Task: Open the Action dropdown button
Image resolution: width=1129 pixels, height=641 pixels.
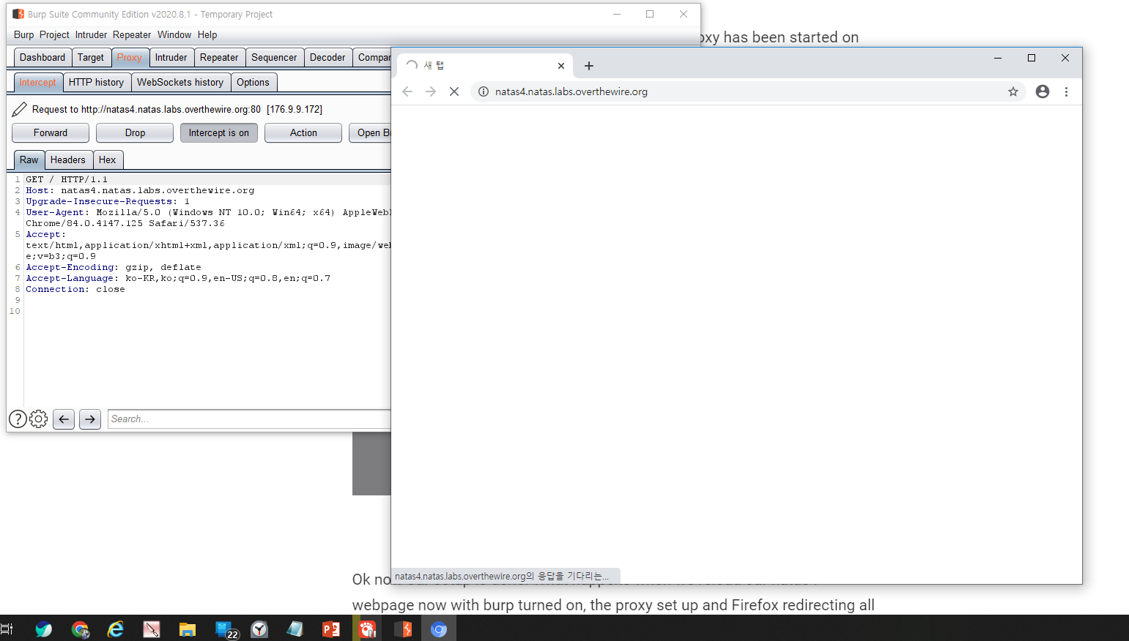Action: 303,133
